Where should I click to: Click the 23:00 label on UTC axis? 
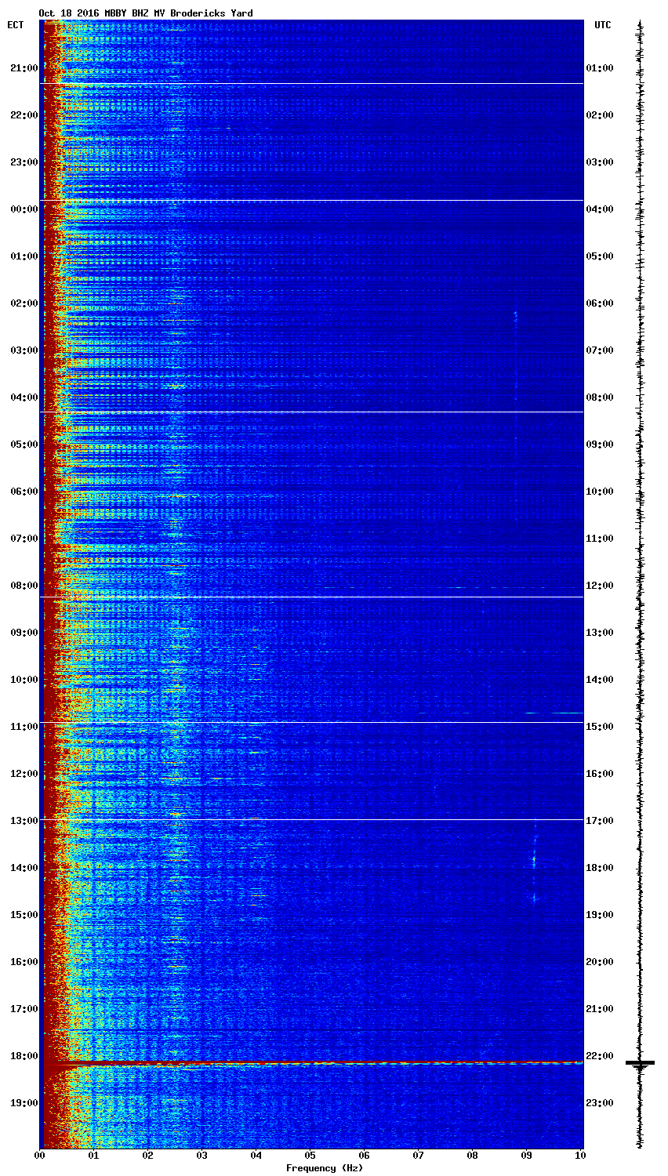point(600,1103)
